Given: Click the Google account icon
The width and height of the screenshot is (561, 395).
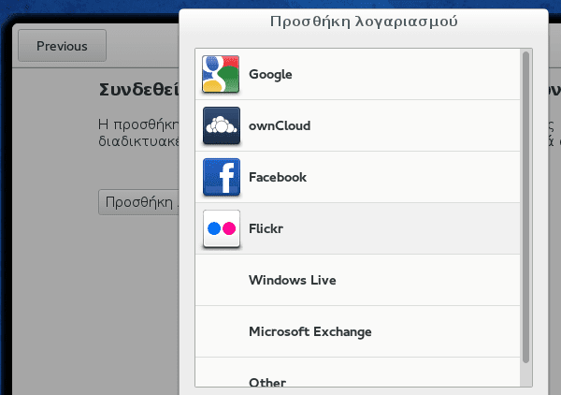Looking at the screenshot, I should pyautogui.click(x=221, y=74).
